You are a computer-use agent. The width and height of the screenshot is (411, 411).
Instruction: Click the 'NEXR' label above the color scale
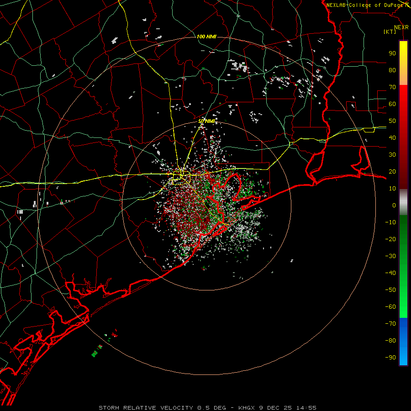(401, 27)
